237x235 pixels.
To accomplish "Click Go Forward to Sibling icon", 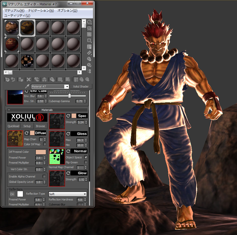I will coord(87,79).
